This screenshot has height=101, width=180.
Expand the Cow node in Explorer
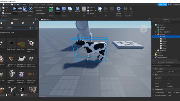(158, 36)
